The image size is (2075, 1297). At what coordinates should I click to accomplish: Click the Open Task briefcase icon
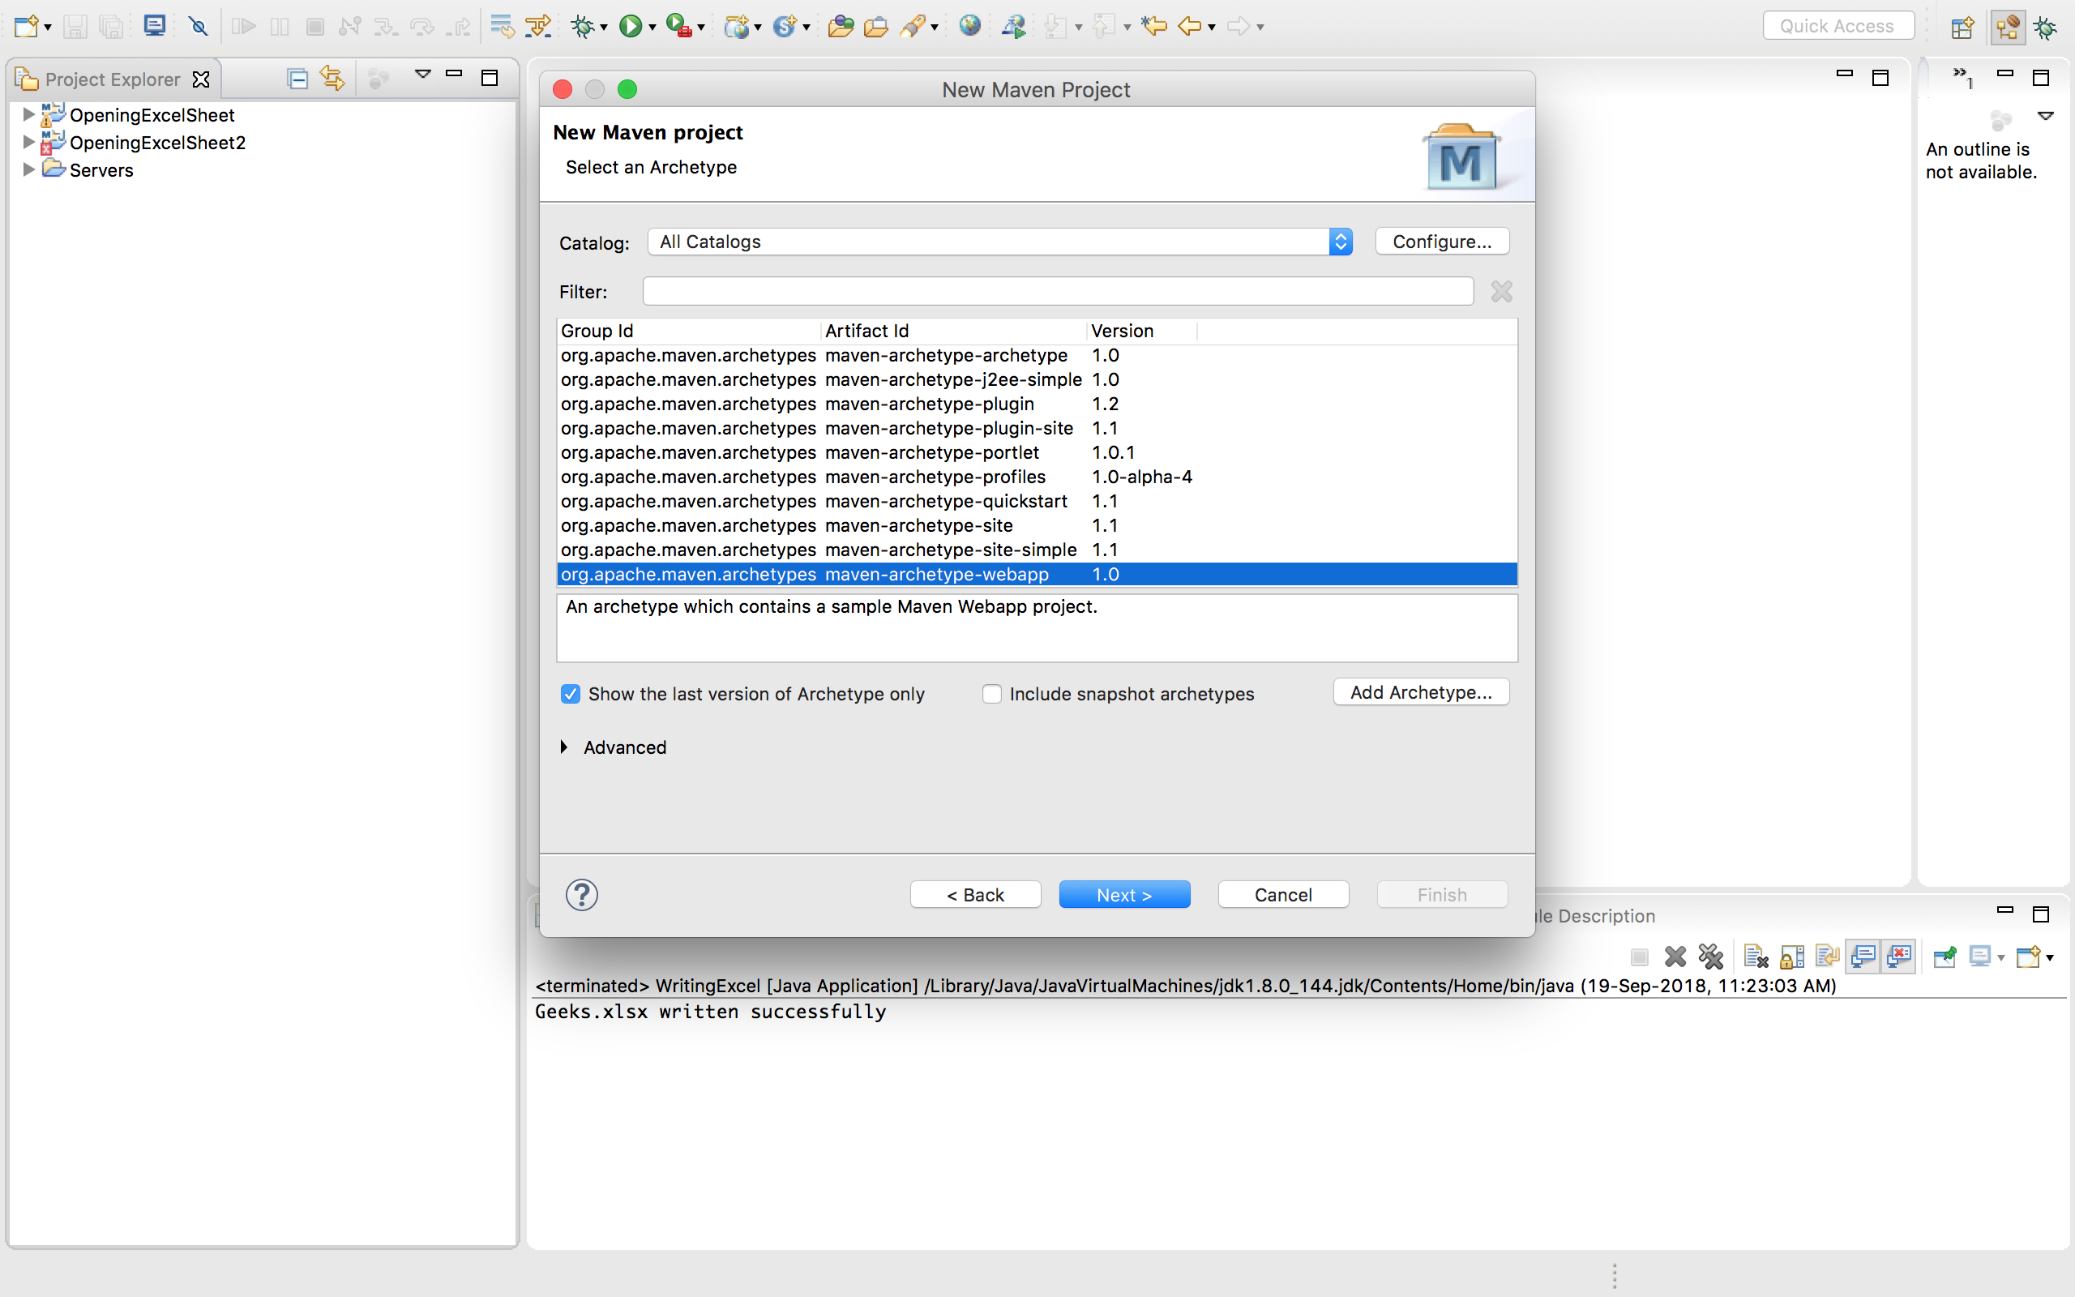[875, 27]
